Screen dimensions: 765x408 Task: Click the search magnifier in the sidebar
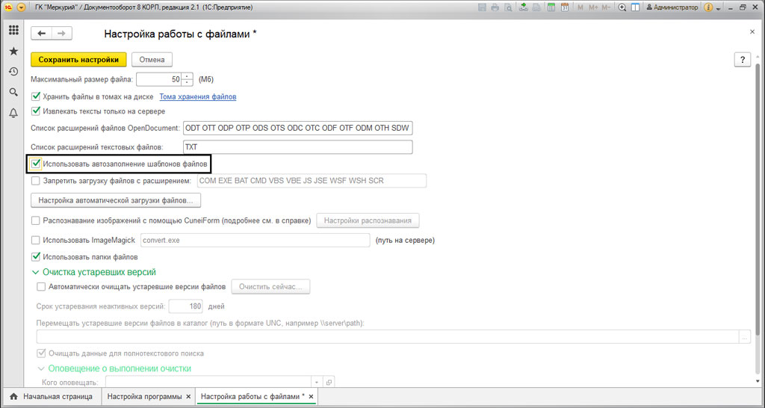pos(13,92)
